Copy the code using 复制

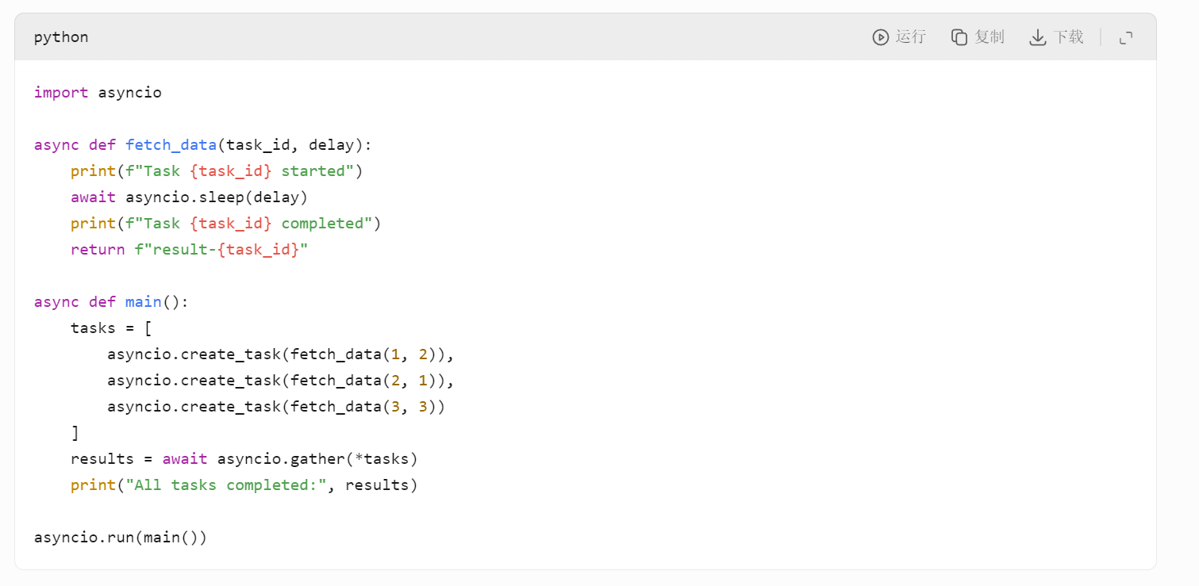click(x=977, y=36)
